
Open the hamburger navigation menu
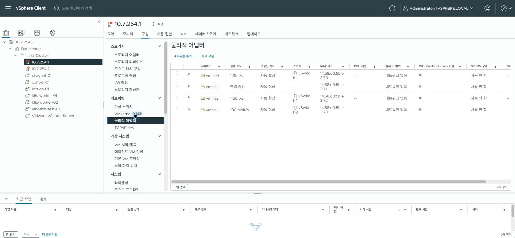click(x=8, y=8)
